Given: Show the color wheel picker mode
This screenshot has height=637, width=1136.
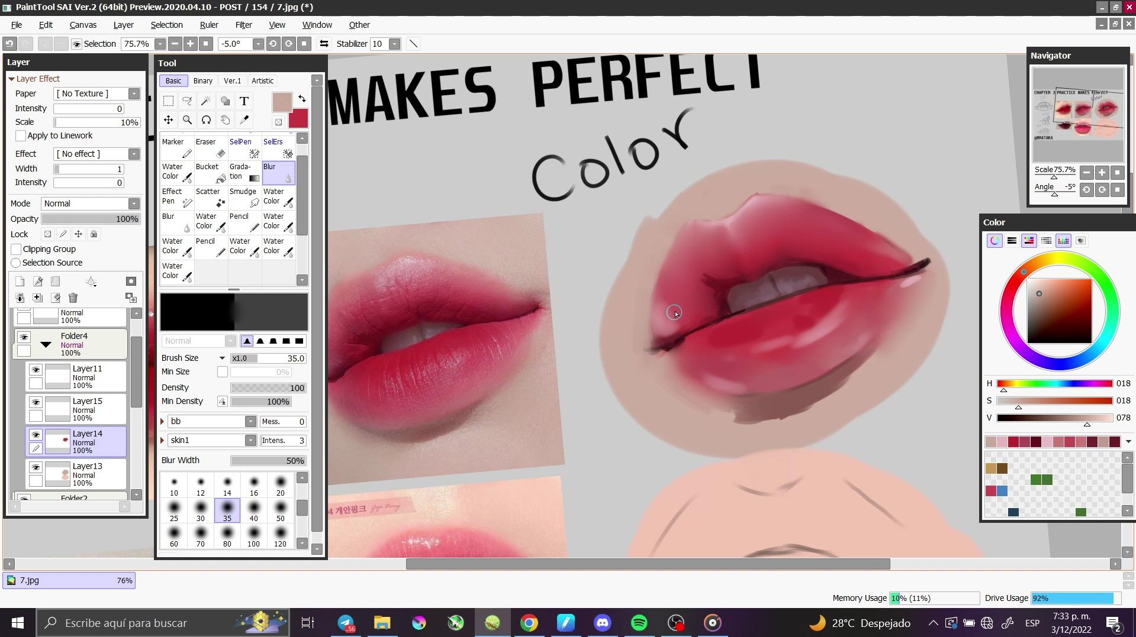Looking at the screenshot, I should (995, 241).
